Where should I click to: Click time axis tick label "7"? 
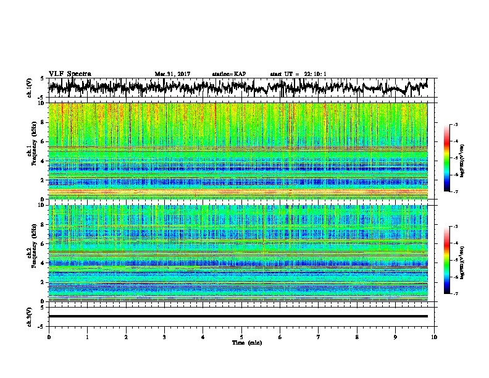click(319, 337)
